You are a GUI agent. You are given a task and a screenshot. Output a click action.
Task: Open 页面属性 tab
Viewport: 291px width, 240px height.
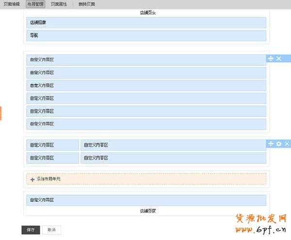59,4
